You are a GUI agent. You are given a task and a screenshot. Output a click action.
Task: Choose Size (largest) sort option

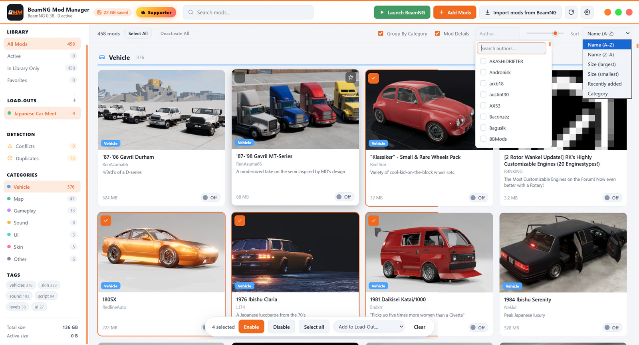(x=607, y=64)
